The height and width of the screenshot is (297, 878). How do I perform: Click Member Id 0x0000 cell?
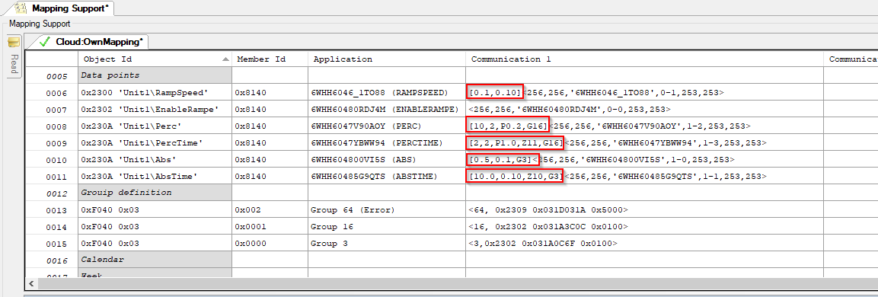[x=270, y=244]
